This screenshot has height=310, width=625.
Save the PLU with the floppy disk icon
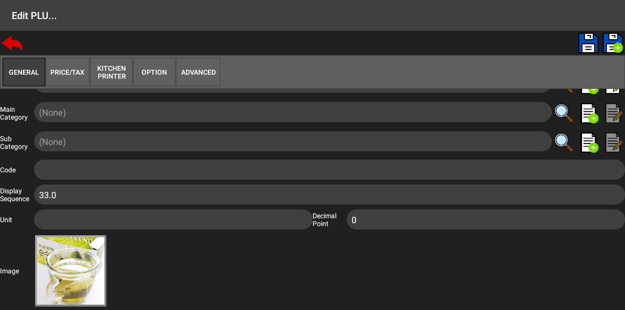pos(588,43)
